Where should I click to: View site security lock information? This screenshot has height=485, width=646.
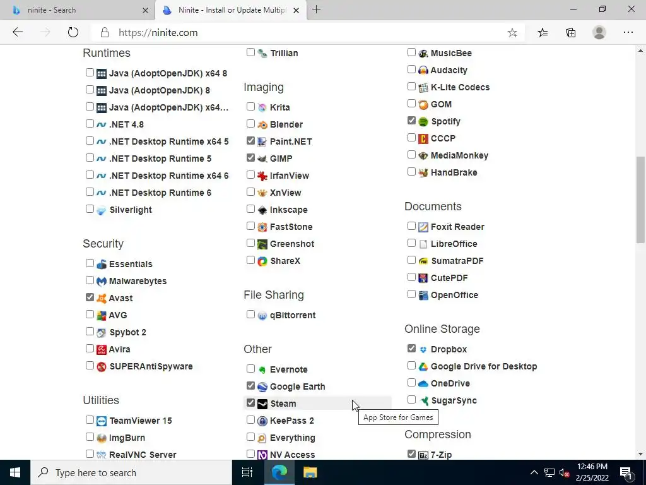point(104,33)
